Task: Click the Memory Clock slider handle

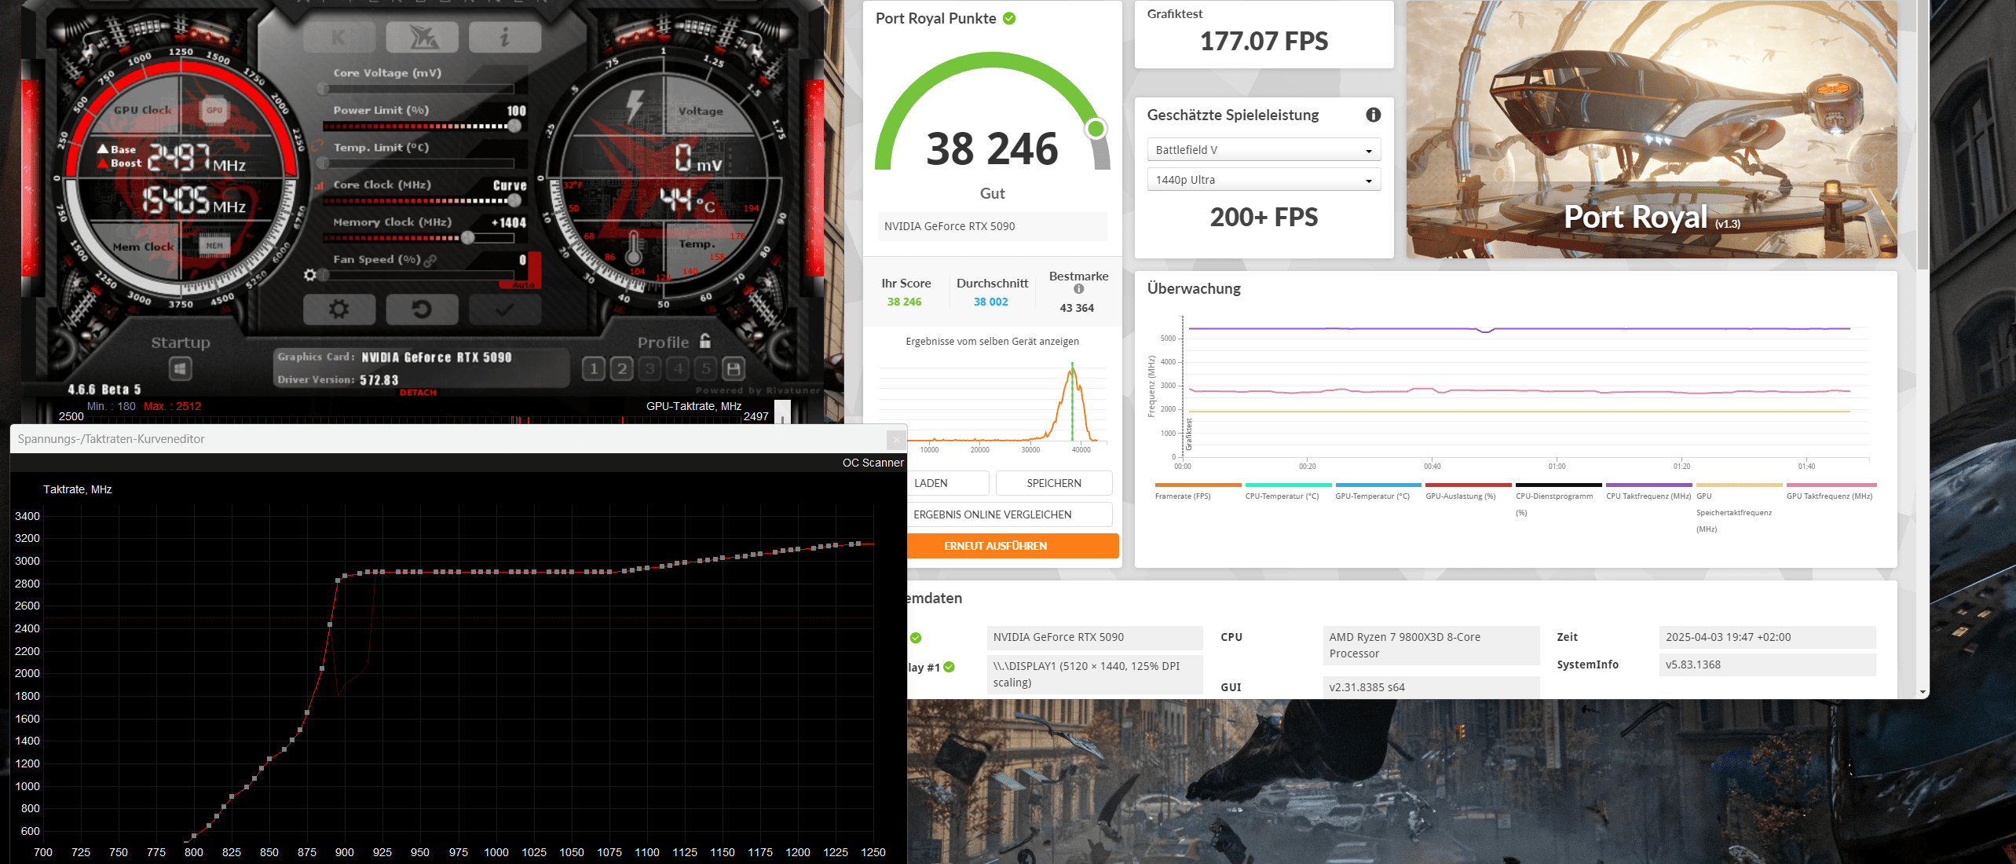Action: pyautogui.click(x=467, y=238)
